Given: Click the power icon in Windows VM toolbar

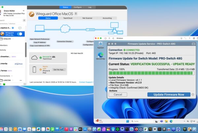Looking at the screenshot, I should (106, 38).
